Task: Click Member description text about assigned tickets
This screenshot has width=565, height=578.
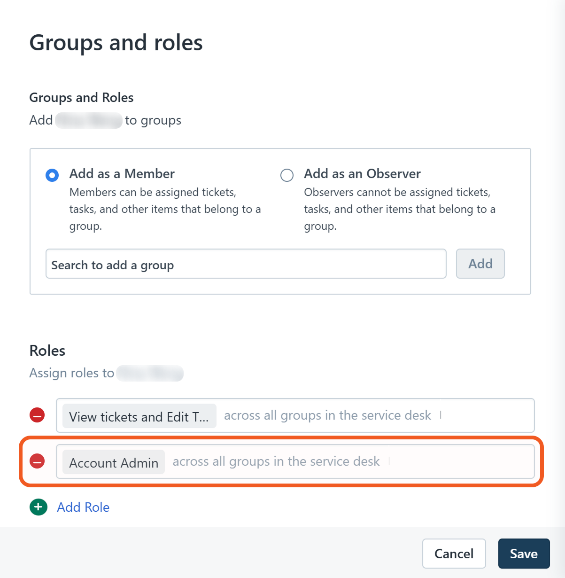Action: [164, 209]
